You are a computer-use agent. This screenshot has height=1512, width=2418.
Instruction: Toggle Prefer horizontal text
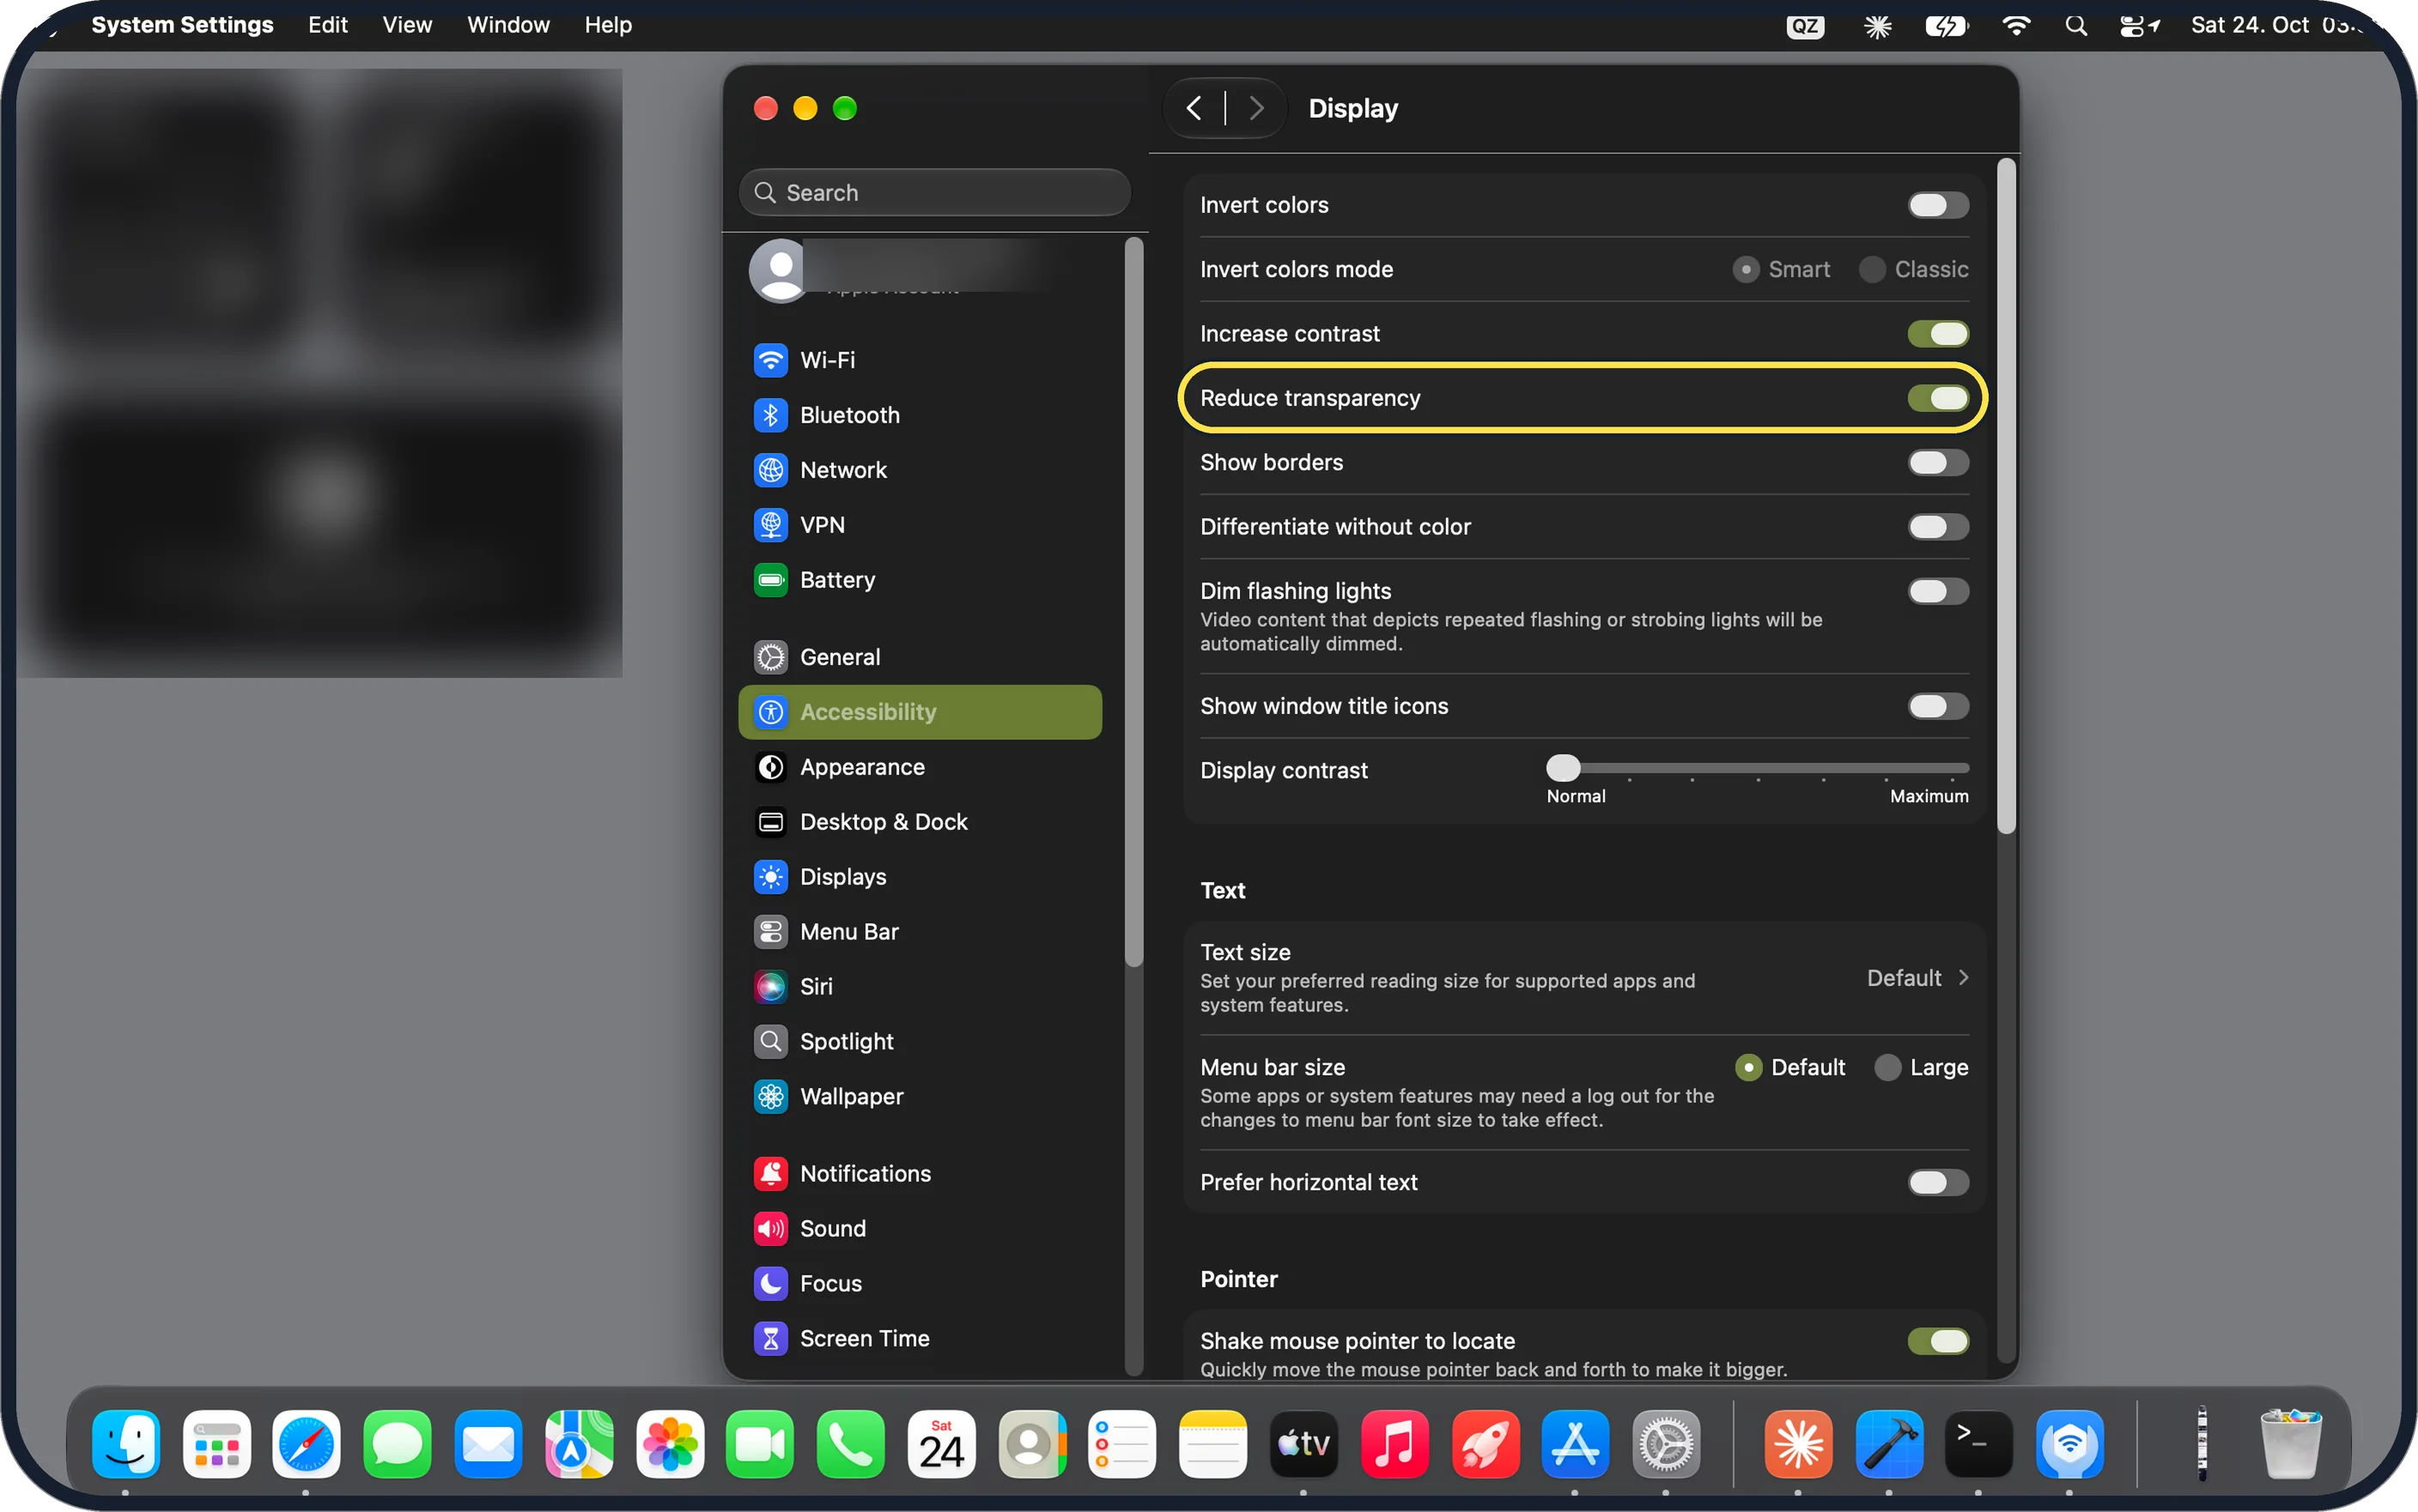coord(1938,1183)
